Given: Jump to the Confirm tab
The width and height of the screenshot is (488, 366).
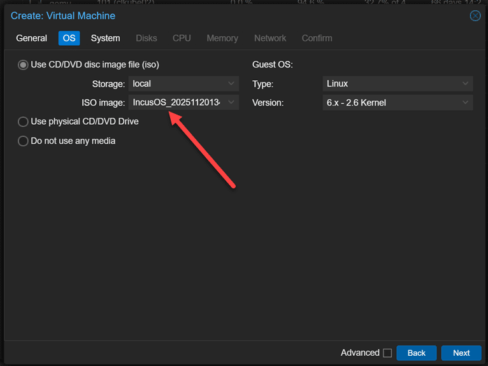Looking at the screenshot, I should click(x=317, y=38).
